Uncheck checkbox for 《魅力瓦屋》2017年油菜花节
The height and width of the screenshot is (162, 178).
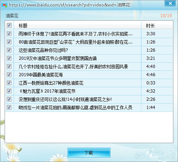coord(9,91)
